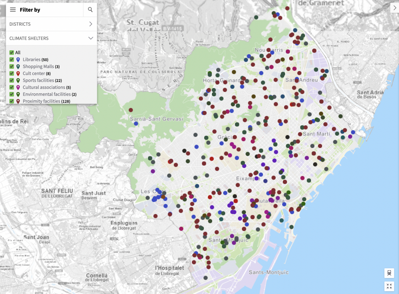Toggle the Environmental facilities checkbox

pos(12,94)
